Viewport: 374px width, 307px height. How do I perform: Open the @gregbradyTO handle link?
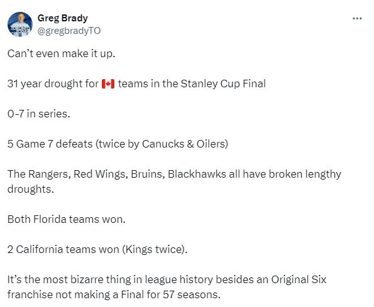pyautogui.click(x=69, y=31)
